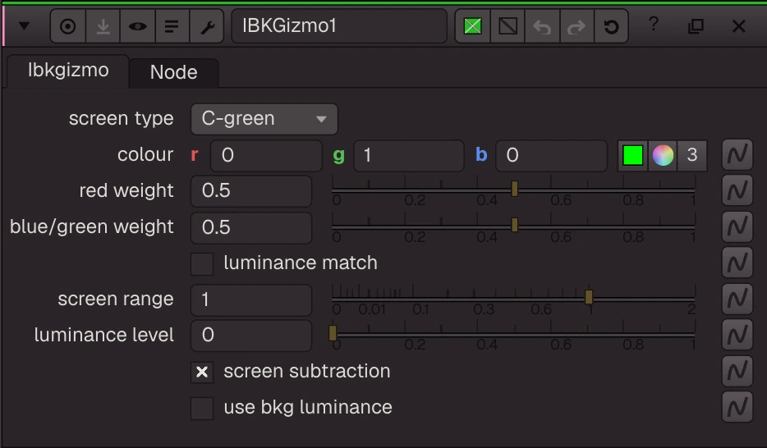This screenshot has height=448, width=767.
Task: Click the colour blue value field
Action: point(551,155)
